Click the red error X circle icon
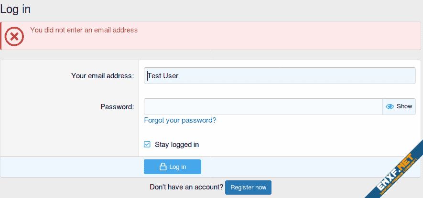423x198 pixels. click(x=14, y=36)
